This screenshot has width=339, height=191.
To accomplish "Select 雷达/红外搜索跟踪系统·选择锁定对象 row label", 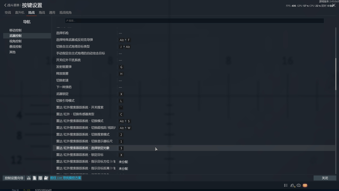I will tap(83, 148).
